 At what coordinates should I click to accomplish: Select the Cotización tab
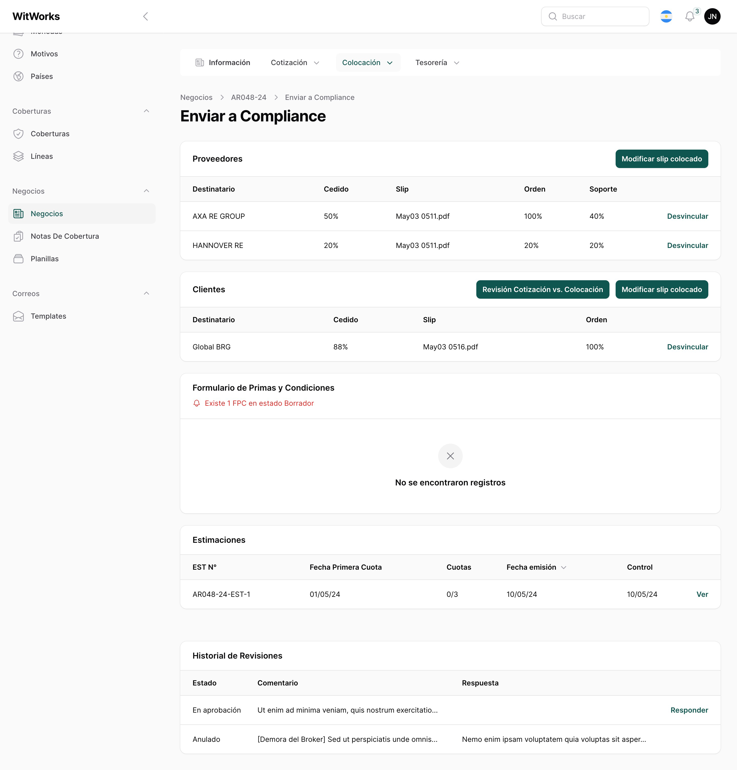[295, 63]
